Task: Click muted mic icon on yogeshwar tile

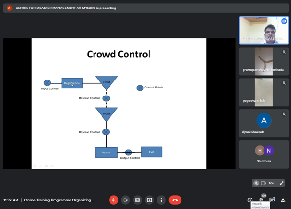Action: point(284,83)
